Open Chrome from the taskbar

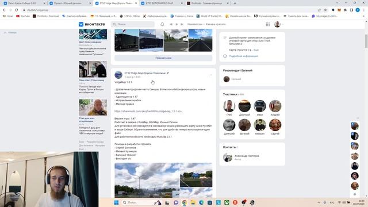coord(185,202)
